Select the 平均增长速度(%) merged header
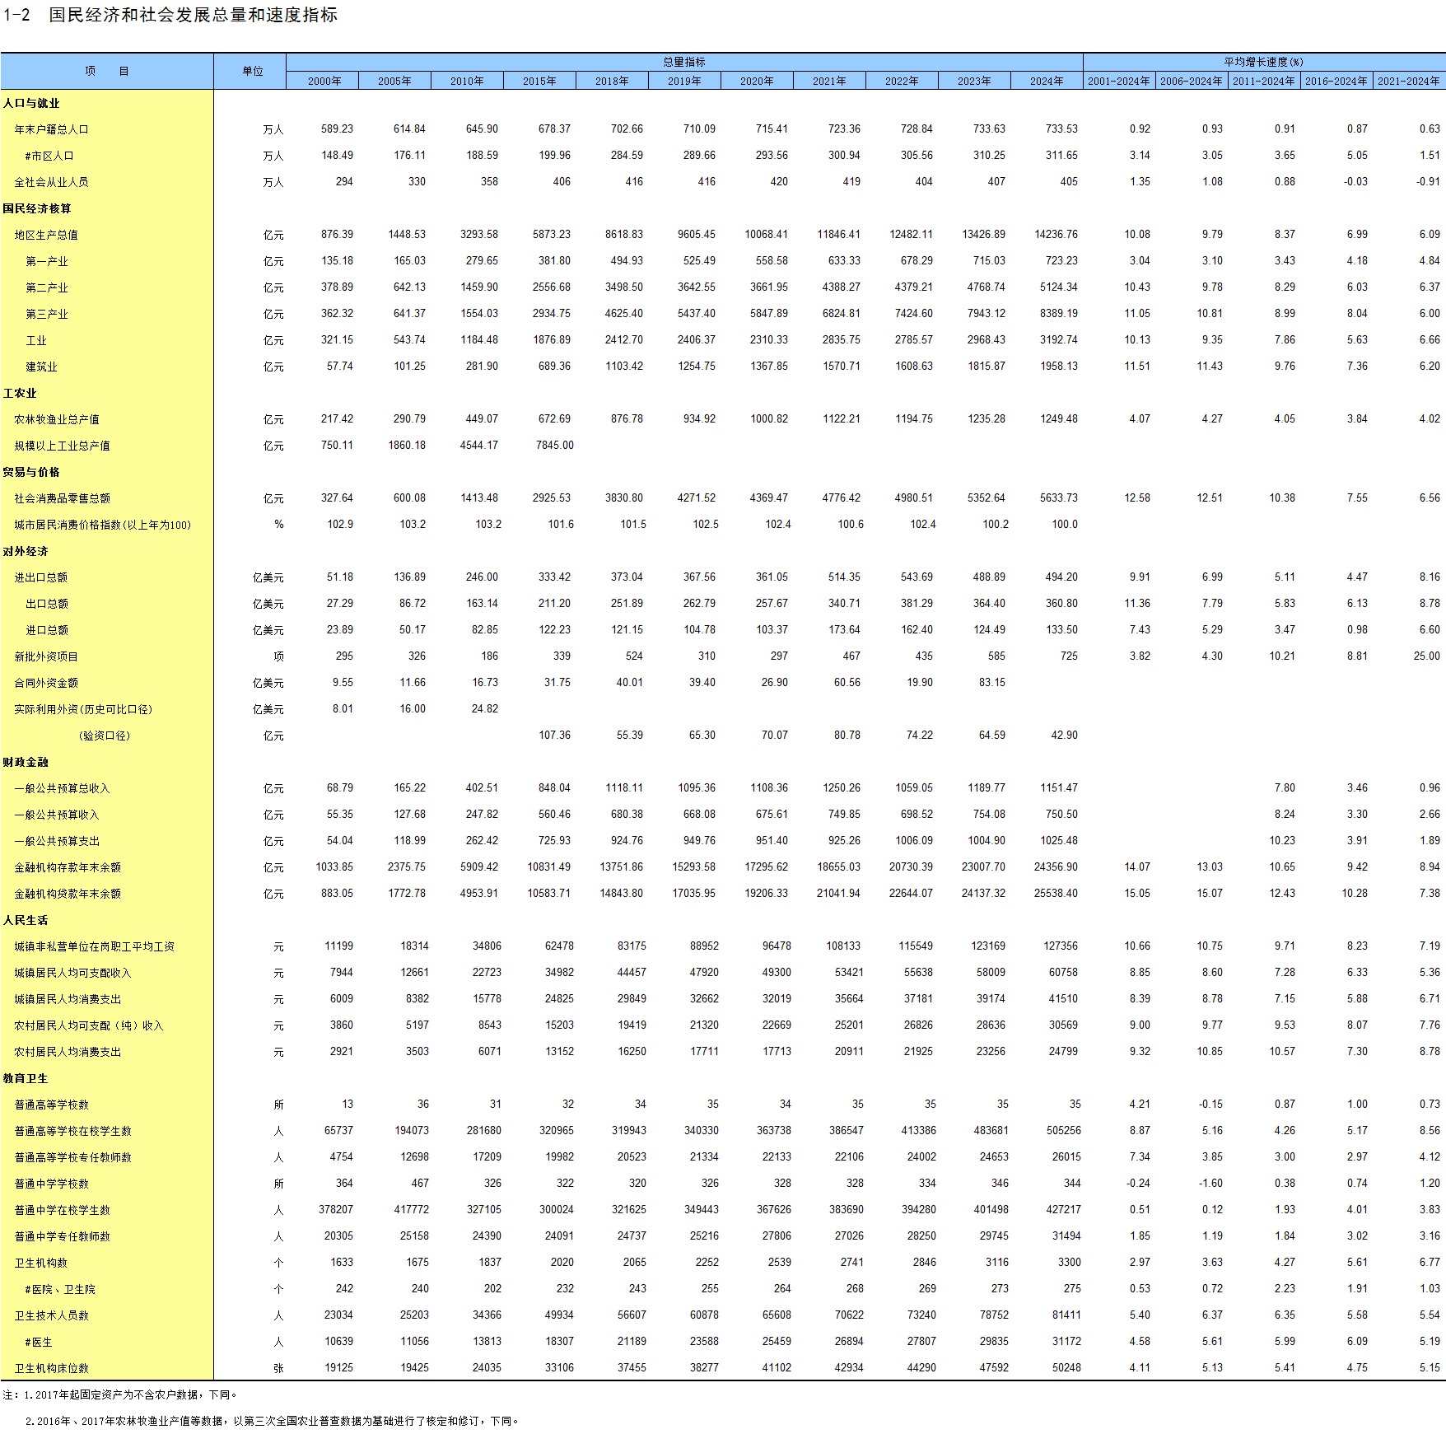This screenshot has width=1446, height=1434. click(1264, 63)
